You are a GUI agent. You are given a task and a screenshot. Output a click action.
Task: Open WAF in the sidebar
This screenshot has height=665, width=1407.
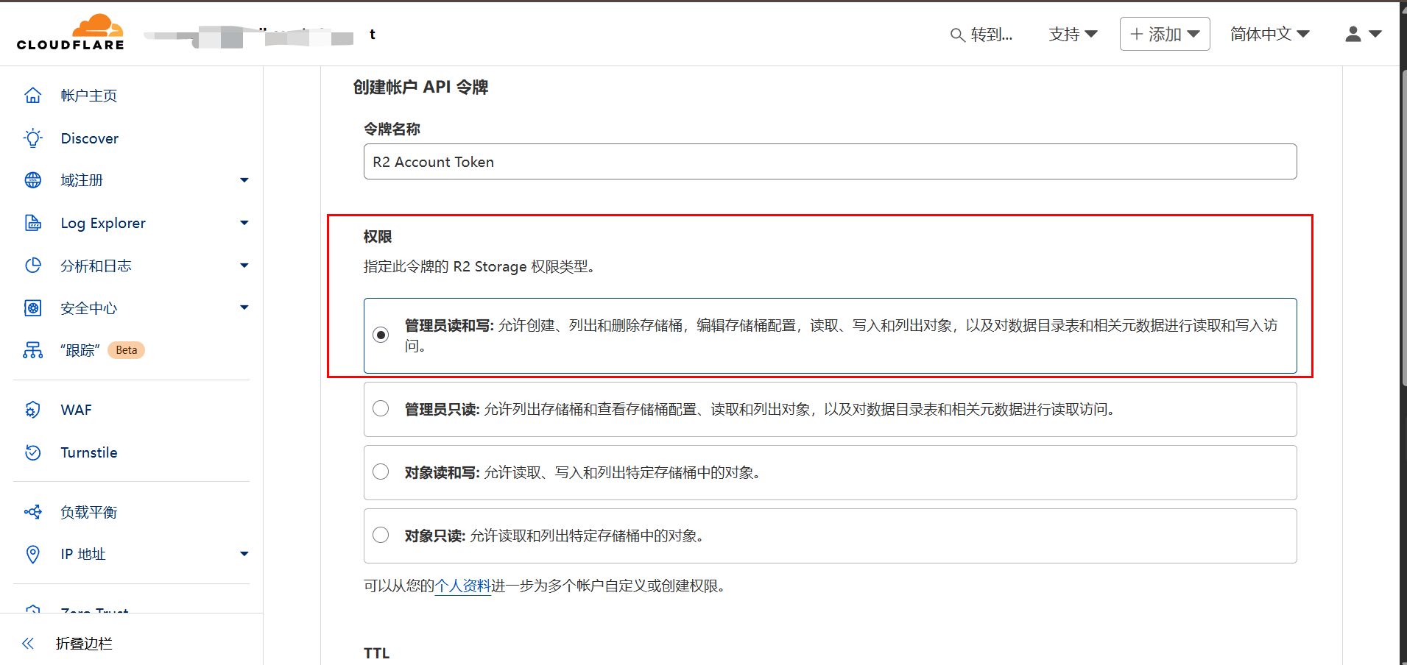click(77, 410)
